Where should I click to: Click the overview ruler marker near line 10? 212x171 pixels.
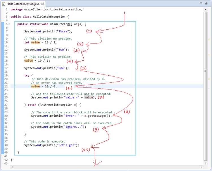209,39
